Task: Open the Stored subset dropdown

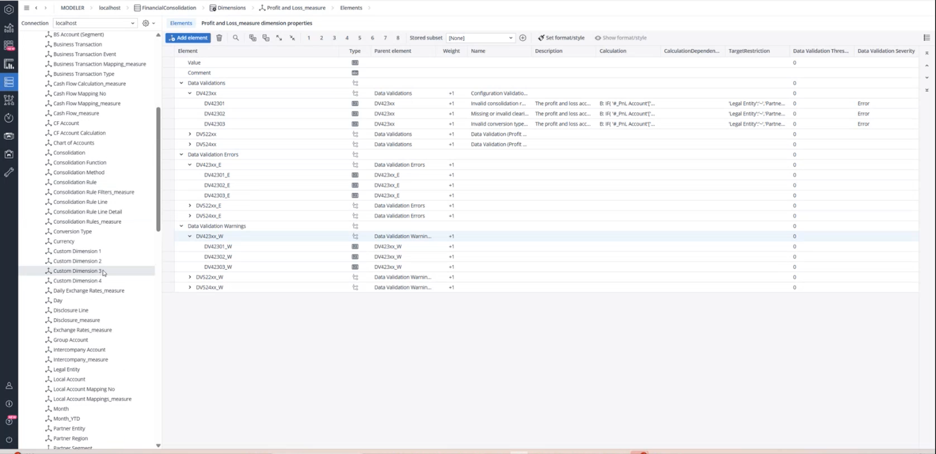Action: click(480, 38)
